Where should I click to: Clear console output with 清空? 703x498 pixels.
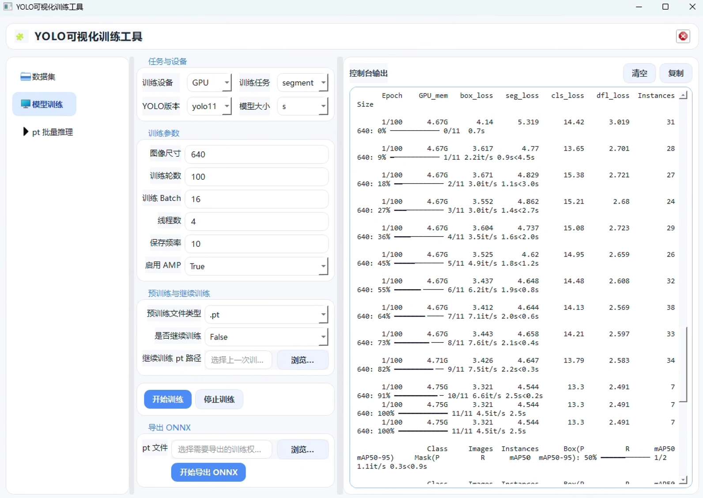tap(639, 73)
